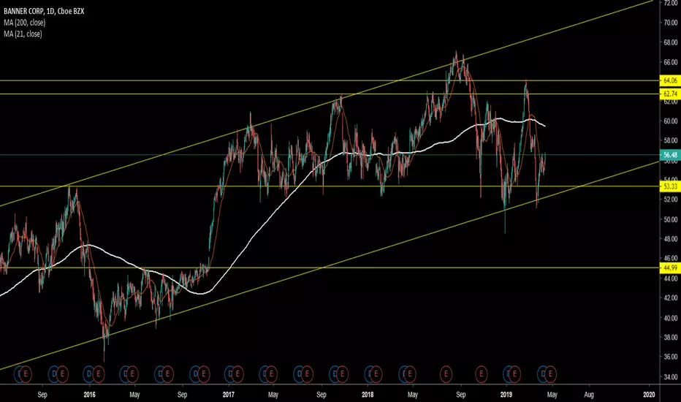Open the earnings marker just before May 2017
The height and width of the screenshot is (402, 681).
click(x=271, y=373)
